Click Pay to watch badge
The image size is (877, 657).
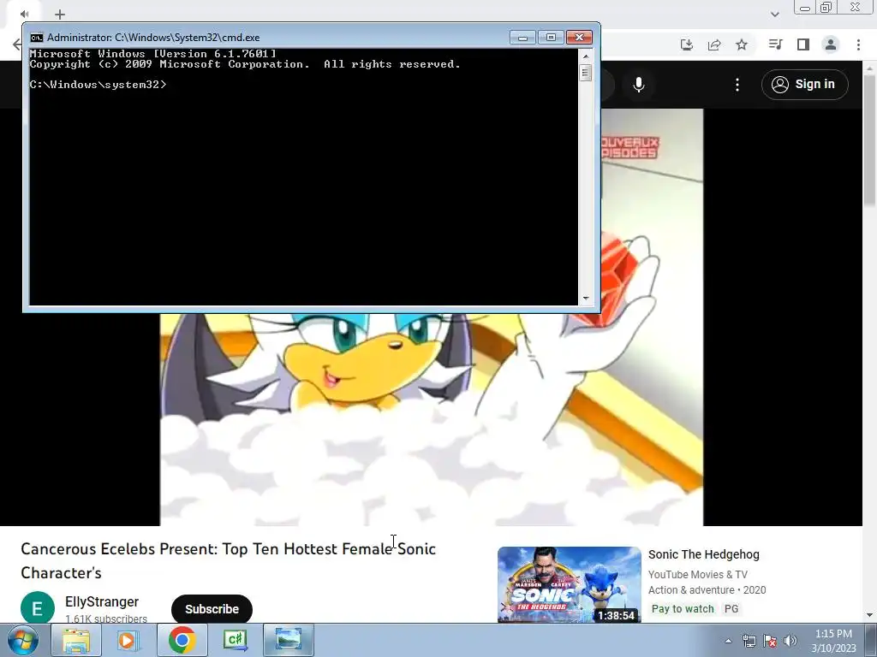683,609
